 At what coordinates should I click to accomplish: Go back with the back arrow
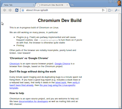(5, 10)
